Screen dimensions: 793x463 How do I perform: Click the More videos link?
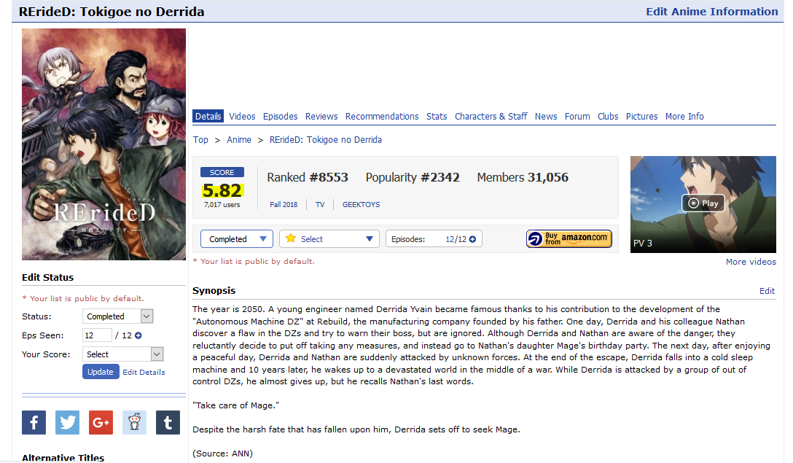[751, 262]
